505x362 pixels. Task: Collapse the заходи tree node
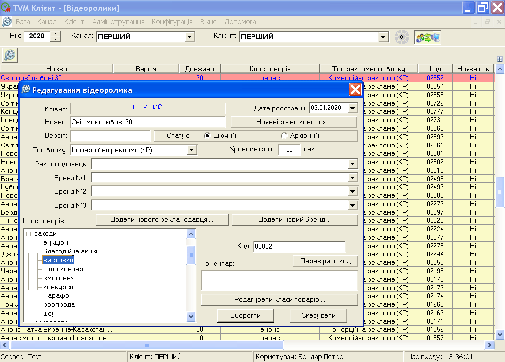click(29, 234)
